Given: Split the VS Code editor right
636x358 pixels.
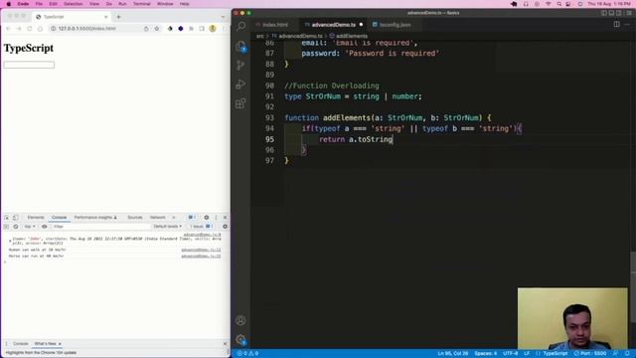Looking at the screenshot, I should click(616, 24).
